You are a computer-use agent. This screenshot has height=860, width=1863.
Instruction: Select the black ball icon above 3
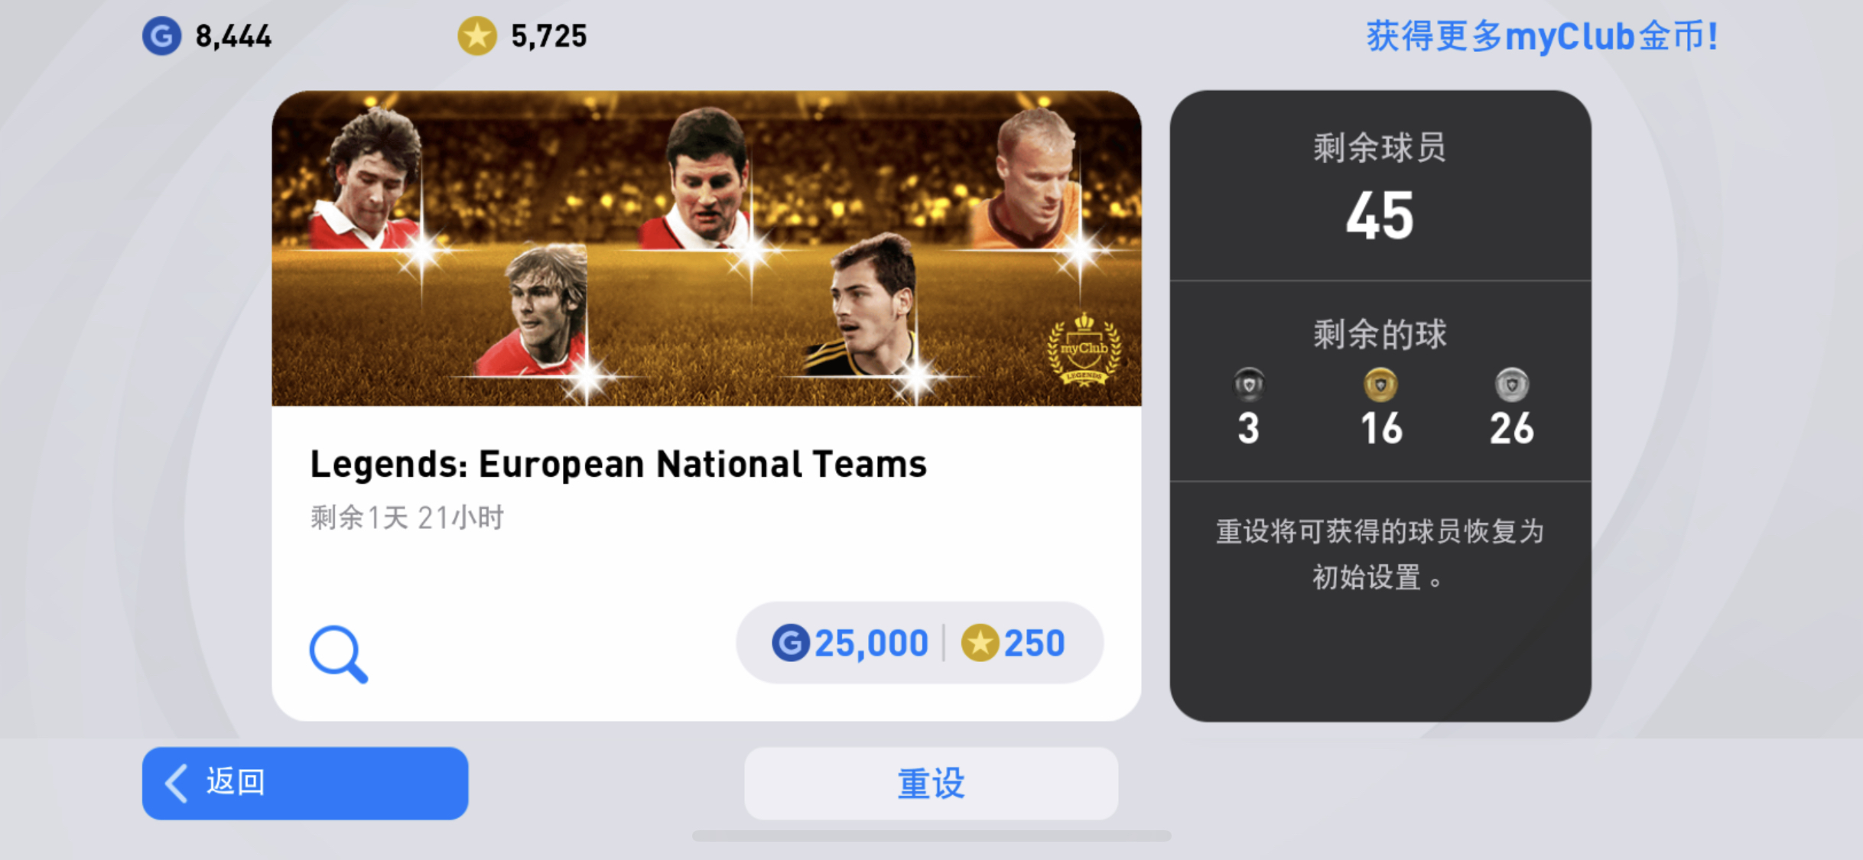1249,385
